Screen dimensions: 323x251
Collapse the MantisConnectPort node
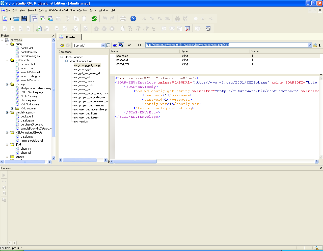(66, 61)
